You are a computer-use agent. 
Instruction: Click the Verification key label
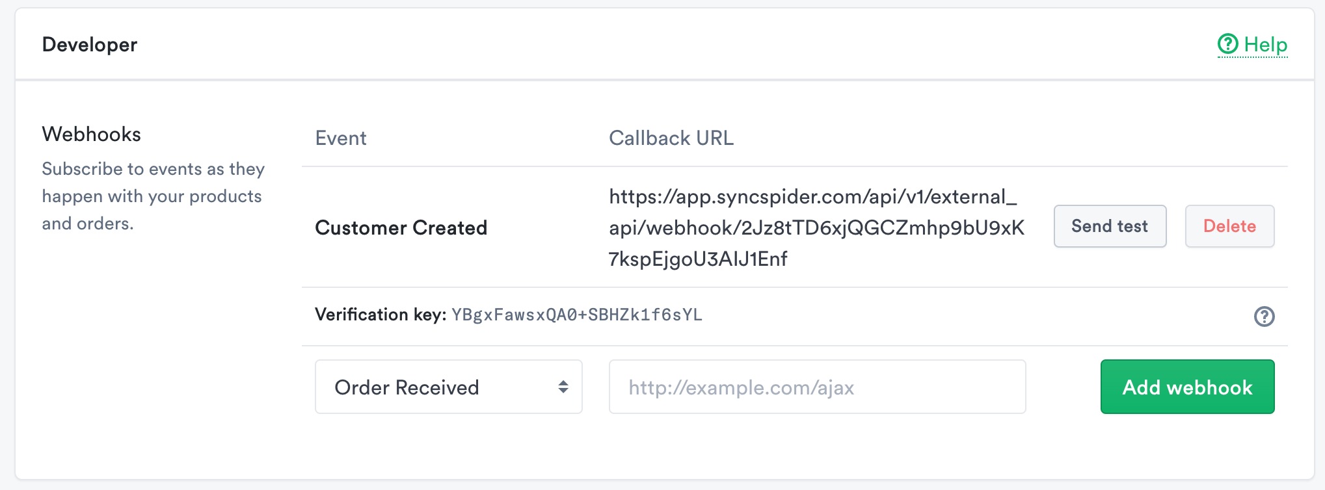pyautogui.click(x=381, y=315)
